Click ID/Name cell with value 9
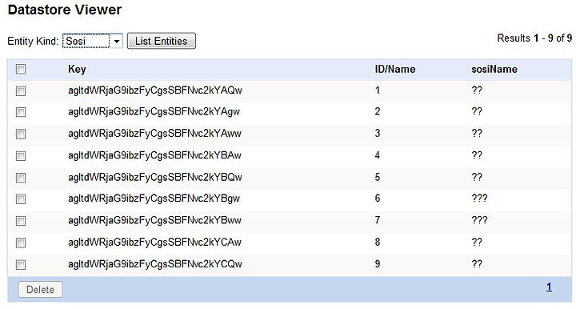Screen dimensions: 576x309 [x=378, y=264]
